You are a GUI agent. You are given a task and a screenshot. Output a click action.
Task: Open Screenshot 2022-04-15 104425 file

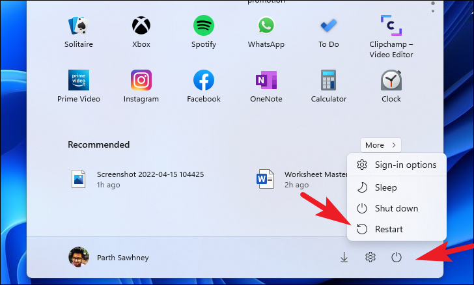pos(137,179)
